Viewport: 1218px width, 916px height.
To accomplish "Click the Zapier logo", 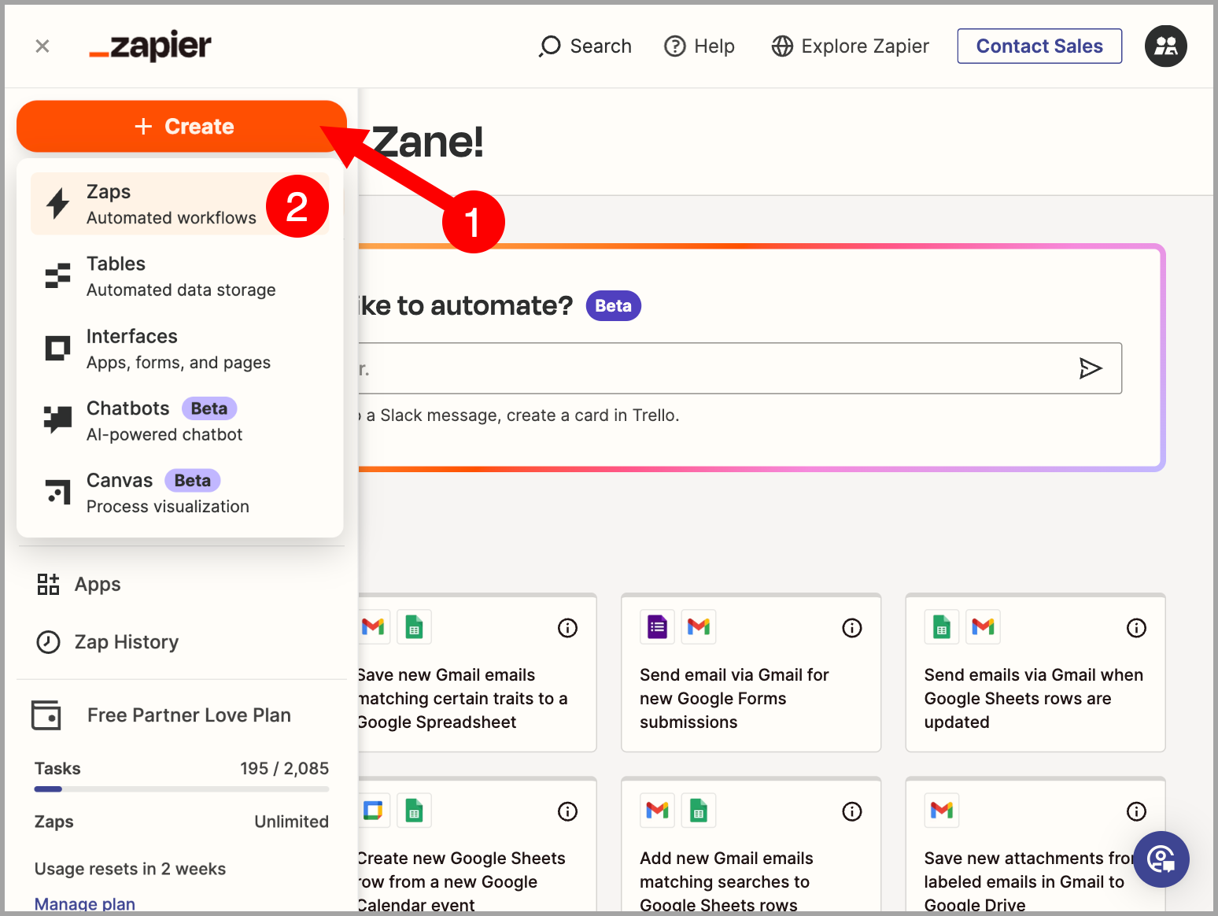I will pyautogui.click(x=149, y=46).
